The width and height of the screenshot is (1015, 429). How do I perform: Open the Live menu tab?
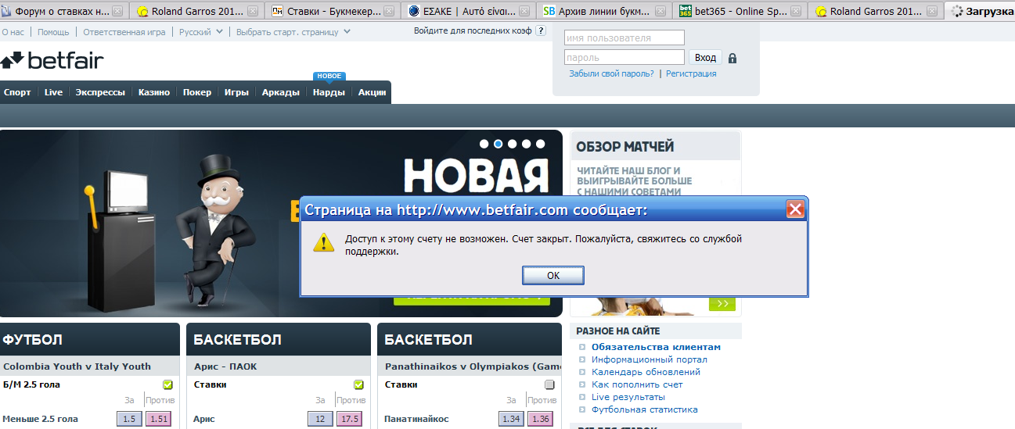(x=53, y=92)
